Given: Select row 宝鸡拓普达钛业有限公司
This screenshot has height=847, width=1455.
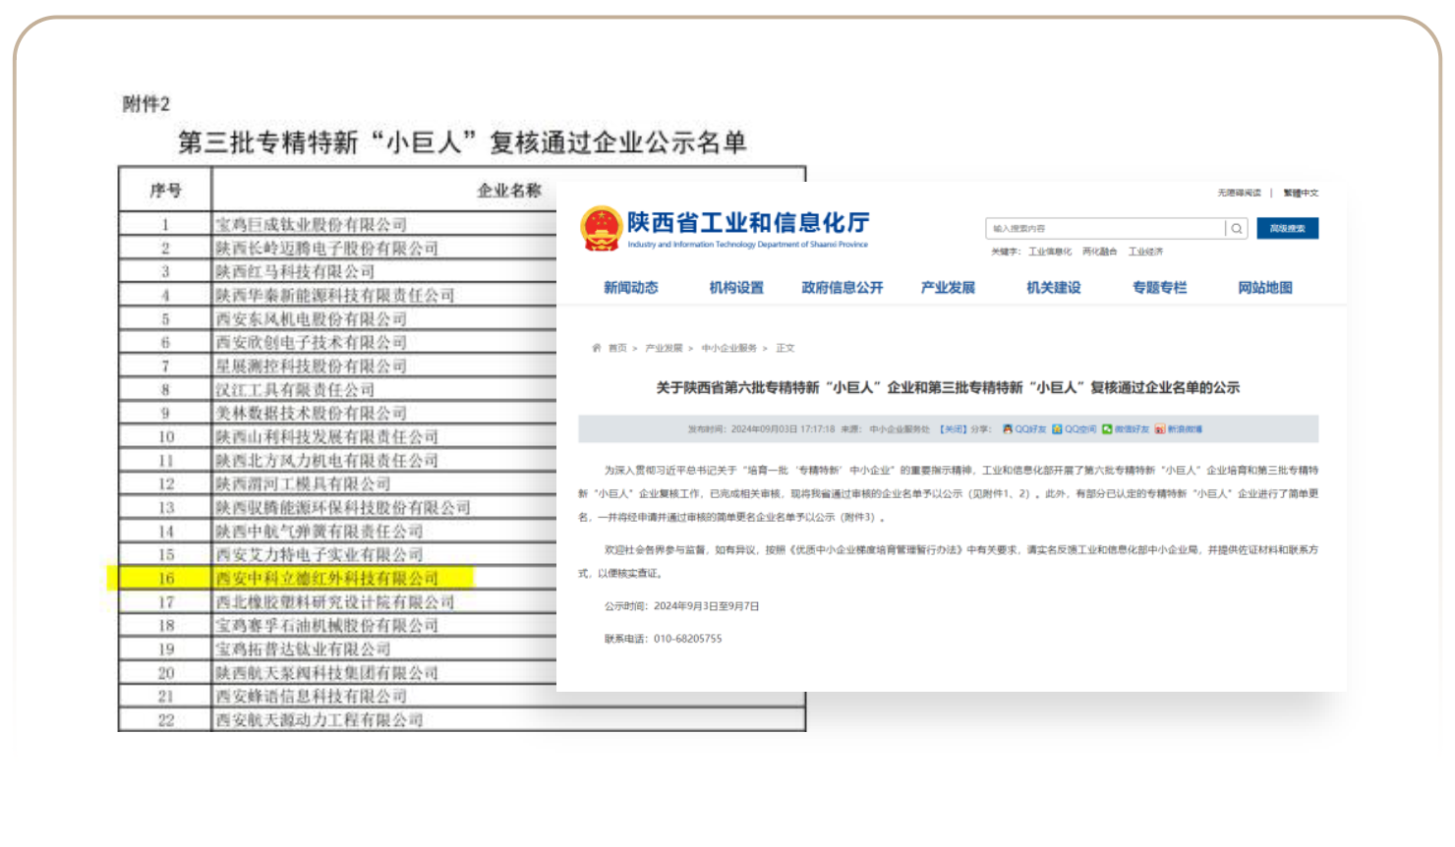Looking at the screenshot, I should [303, 649].
